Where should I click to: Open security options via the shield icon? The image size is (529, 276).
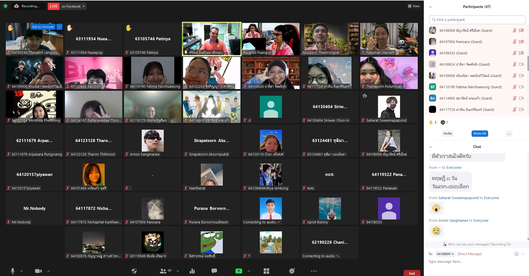(134, 271)
